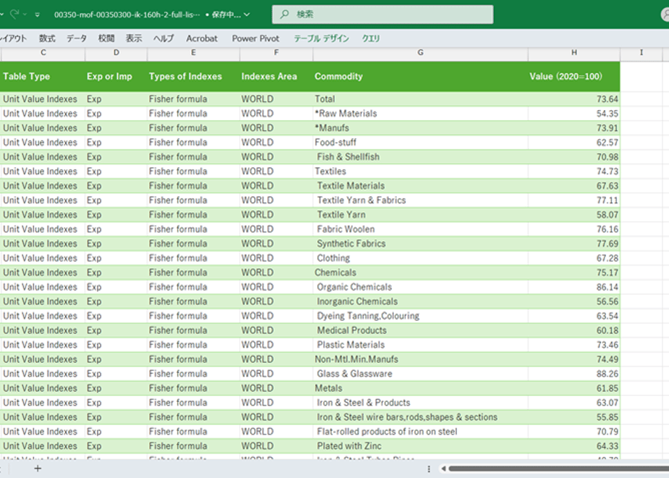Screen dimensions: 669x478
Task: Add a new sheet with plus button
Action: [x=38, y=469]
